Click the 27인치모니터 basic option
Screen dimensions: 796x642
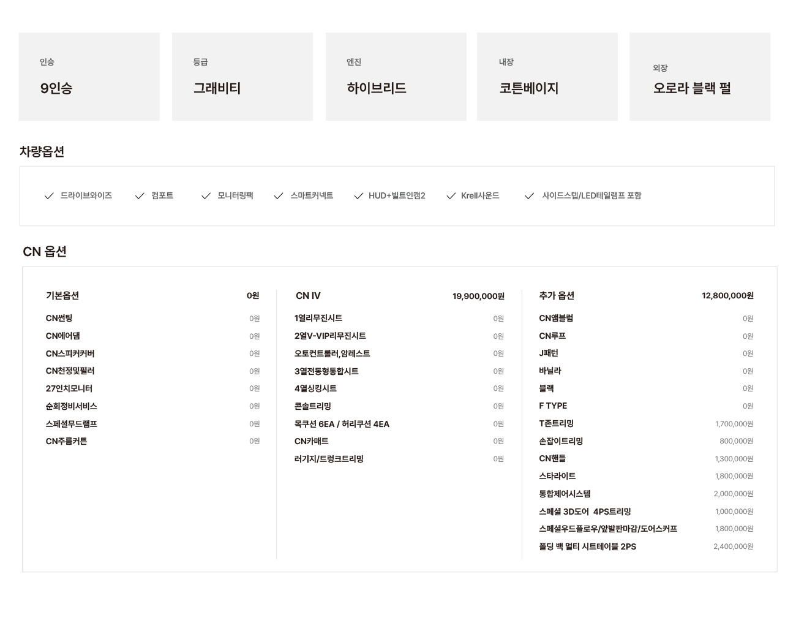[x=69, y=388]
